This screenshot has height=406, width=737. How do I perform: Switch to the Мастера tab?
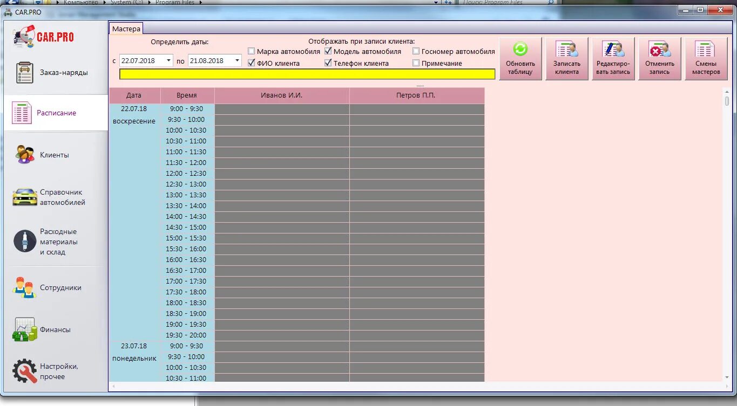point(126,29)
